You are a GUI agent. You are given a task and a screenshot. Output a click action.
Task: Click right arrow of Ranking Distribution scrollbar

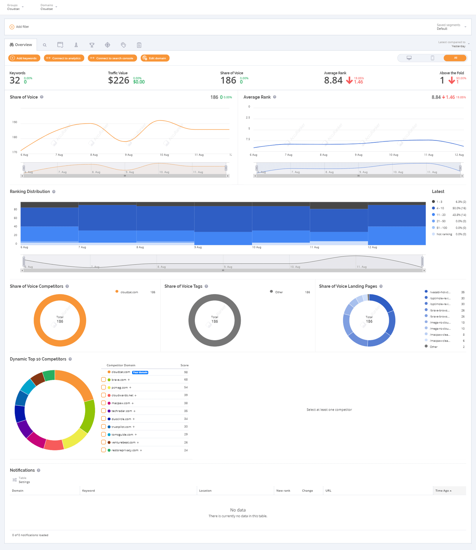[x=424, y=271]
